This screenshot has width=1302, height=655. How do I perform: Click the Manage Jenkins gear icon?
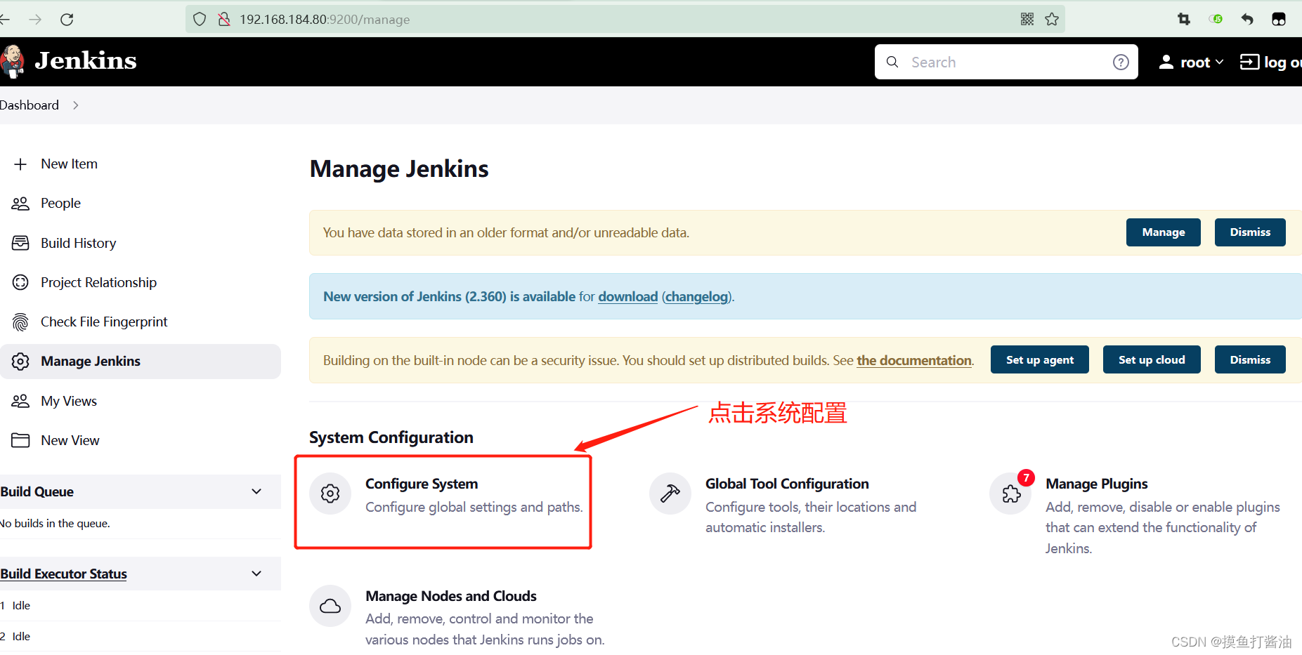pyautogui.click(x=20, y=361)
